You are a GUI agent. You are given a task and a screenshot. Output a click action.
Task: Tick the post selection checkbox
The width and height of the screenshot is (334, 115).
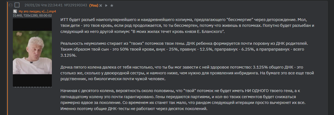[17, 5]
